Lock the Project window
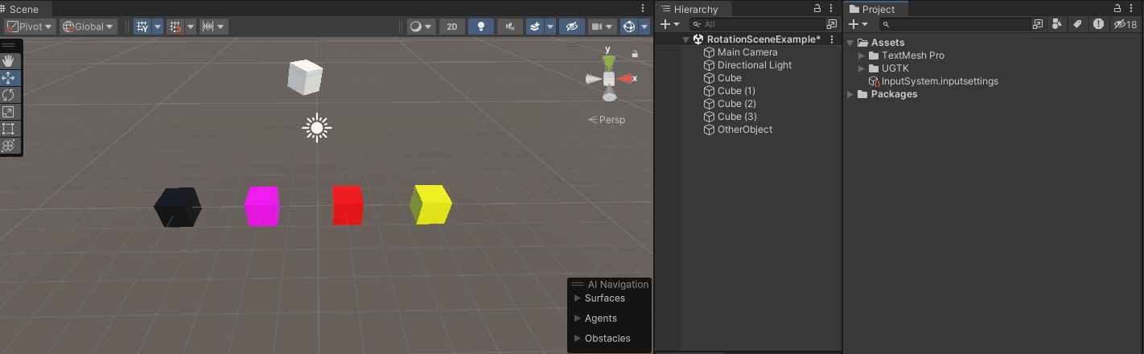The image size is (1144, 354). (1117, 8)
